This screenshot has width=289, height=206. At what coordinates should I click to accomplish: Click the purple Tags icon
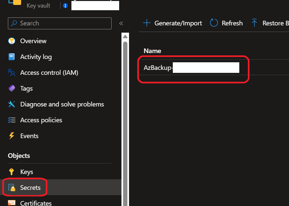pyautogui.click(x=12, y=88)
